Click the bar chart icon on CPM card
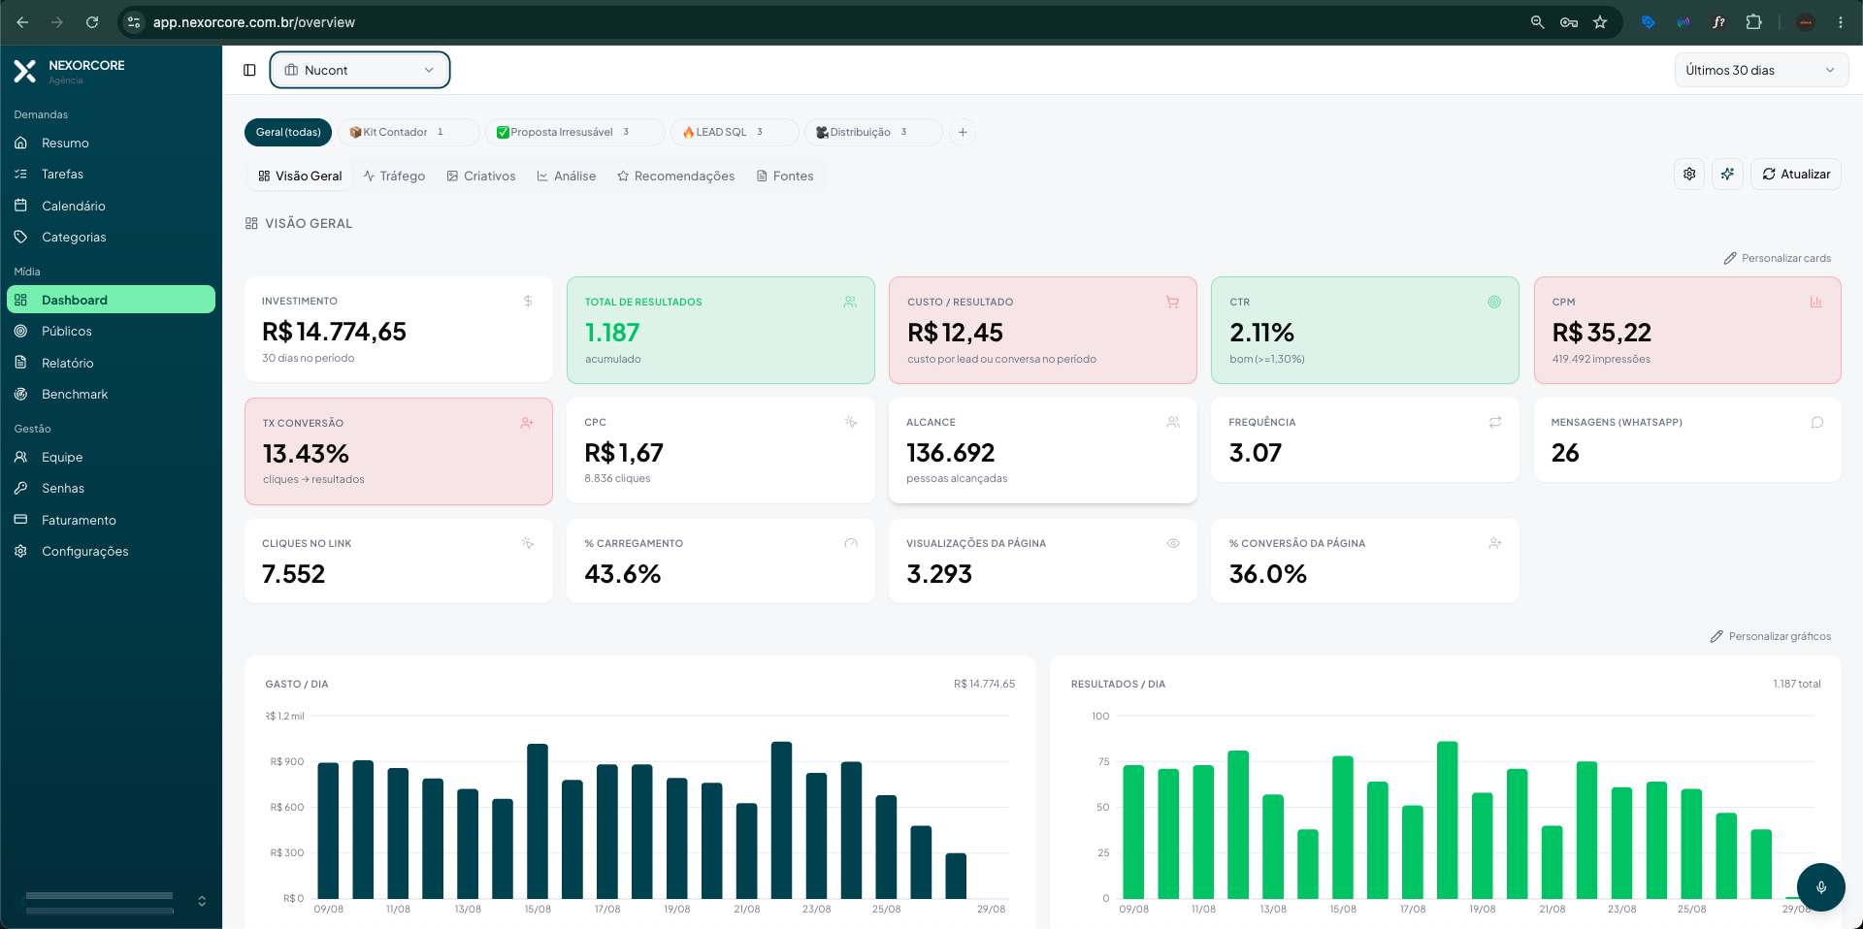The width and height of the screenshot is (1863, 929). tap(1815, 302)
